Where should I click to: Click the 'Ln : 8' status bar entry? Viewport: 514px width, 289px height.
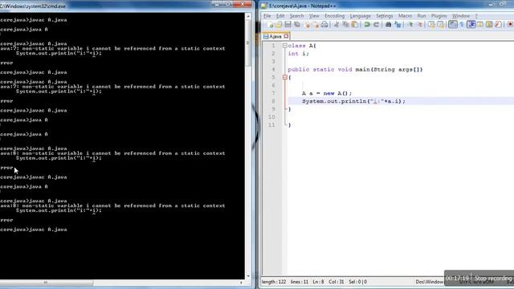click(318, 282)
